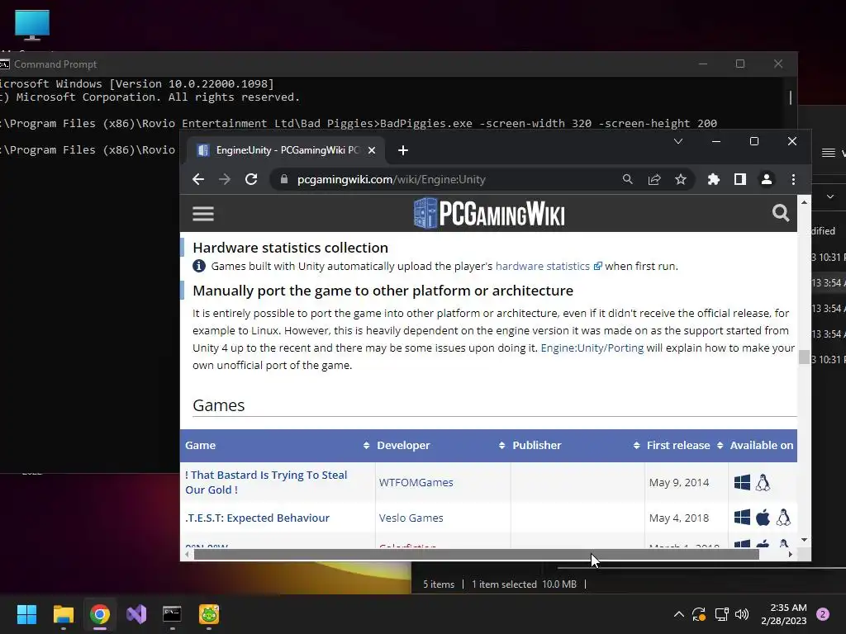The image size is (846, 634).
Task: Click the desktop This PC icon
Action: coord(32,26)
